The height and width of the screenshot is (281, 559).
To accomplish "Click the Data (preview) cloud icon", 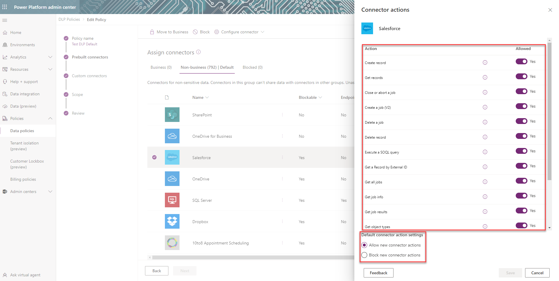I will click(x=5, y=106).
